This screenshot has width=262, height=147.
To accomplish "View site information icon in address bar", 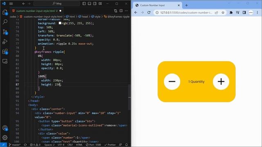I will [x=157, y=13].
